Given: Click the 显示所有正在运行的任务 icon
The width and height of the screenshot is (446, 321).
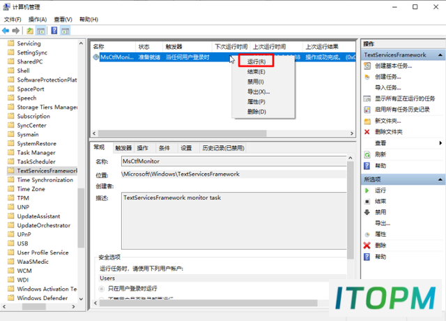Looking at the screenshot, I should click(x=367, y=98).
